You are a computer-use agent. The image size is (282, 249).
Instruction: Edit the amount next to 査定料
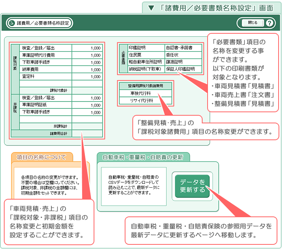pyautogui.click(x=87, y=77)
